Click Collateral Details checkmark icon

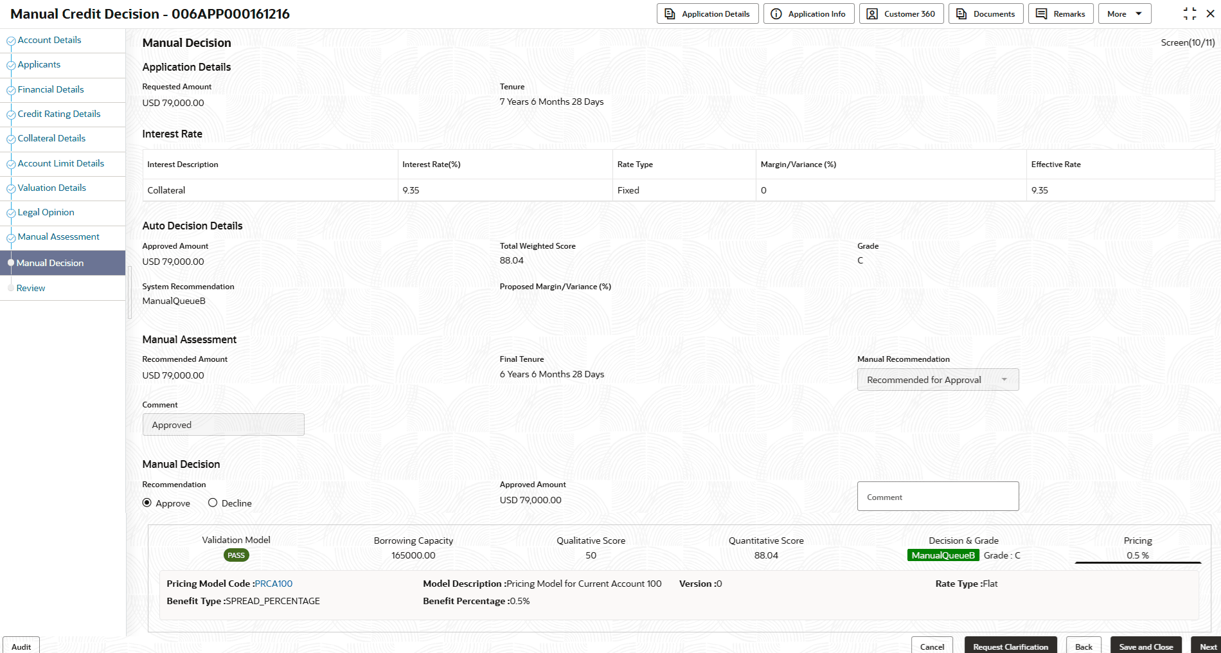pyautogui.click(x=11, y=139)
